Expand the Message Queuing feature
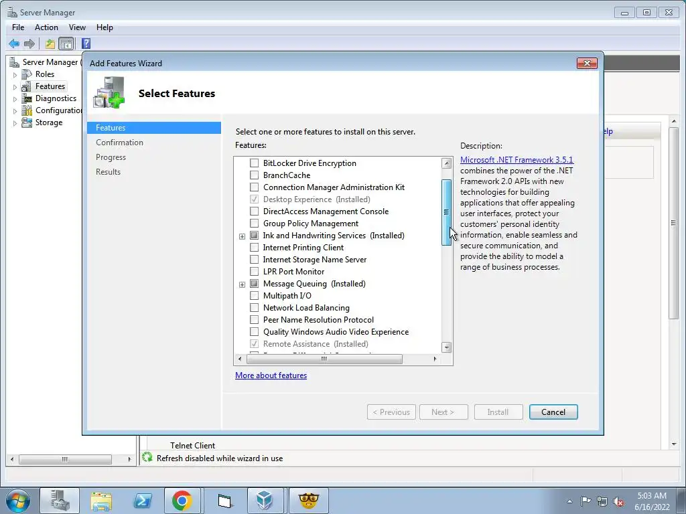 pyautogui.click(x=242, y=284)
